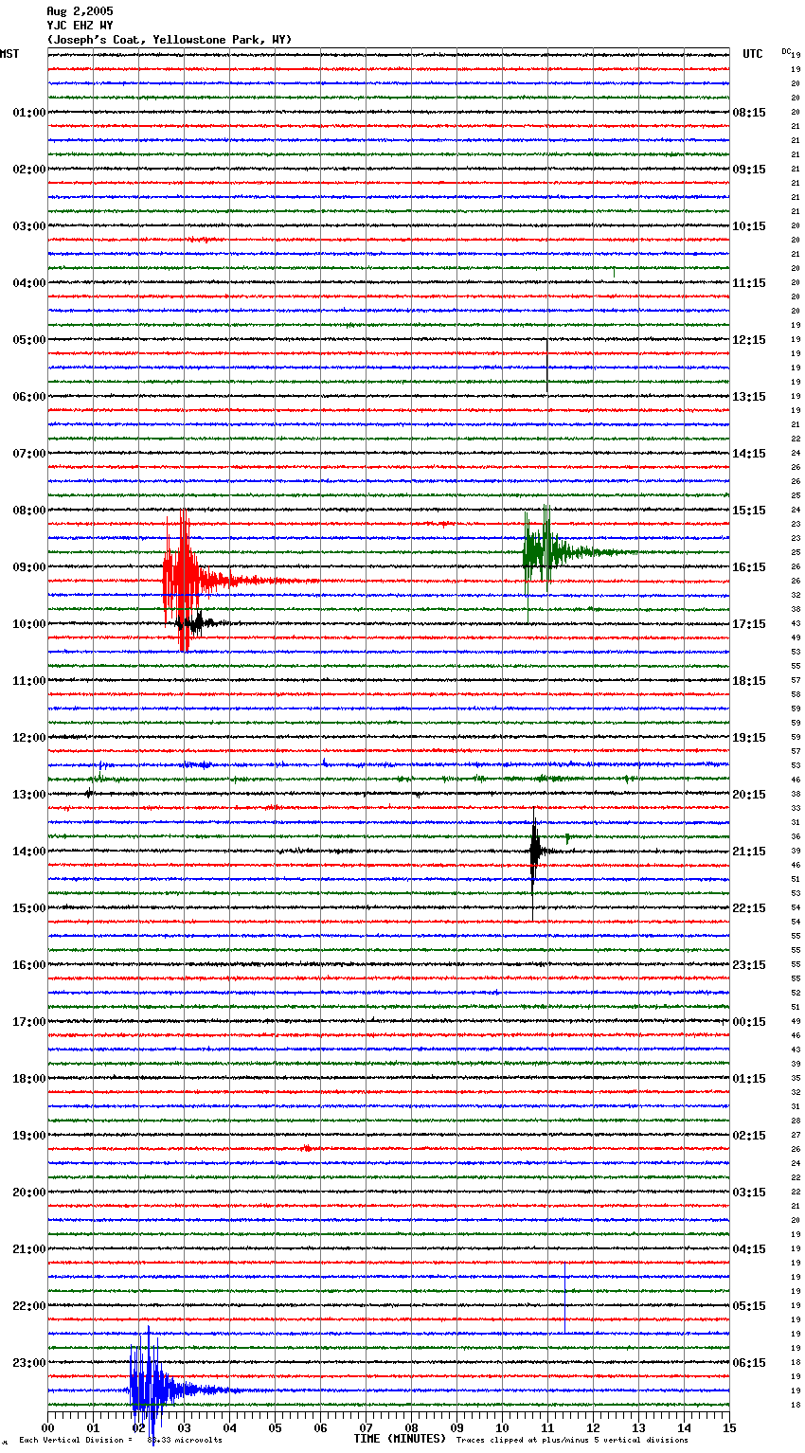Click minute tick '15' on the bottom axis
Image resolution: width=805 pixels, height=1453 pixels.
(x=729, y=1427)
